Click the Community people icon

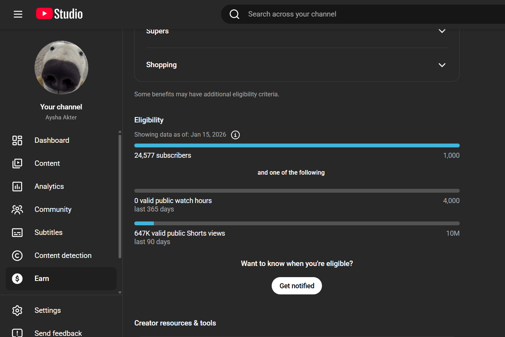17,210
